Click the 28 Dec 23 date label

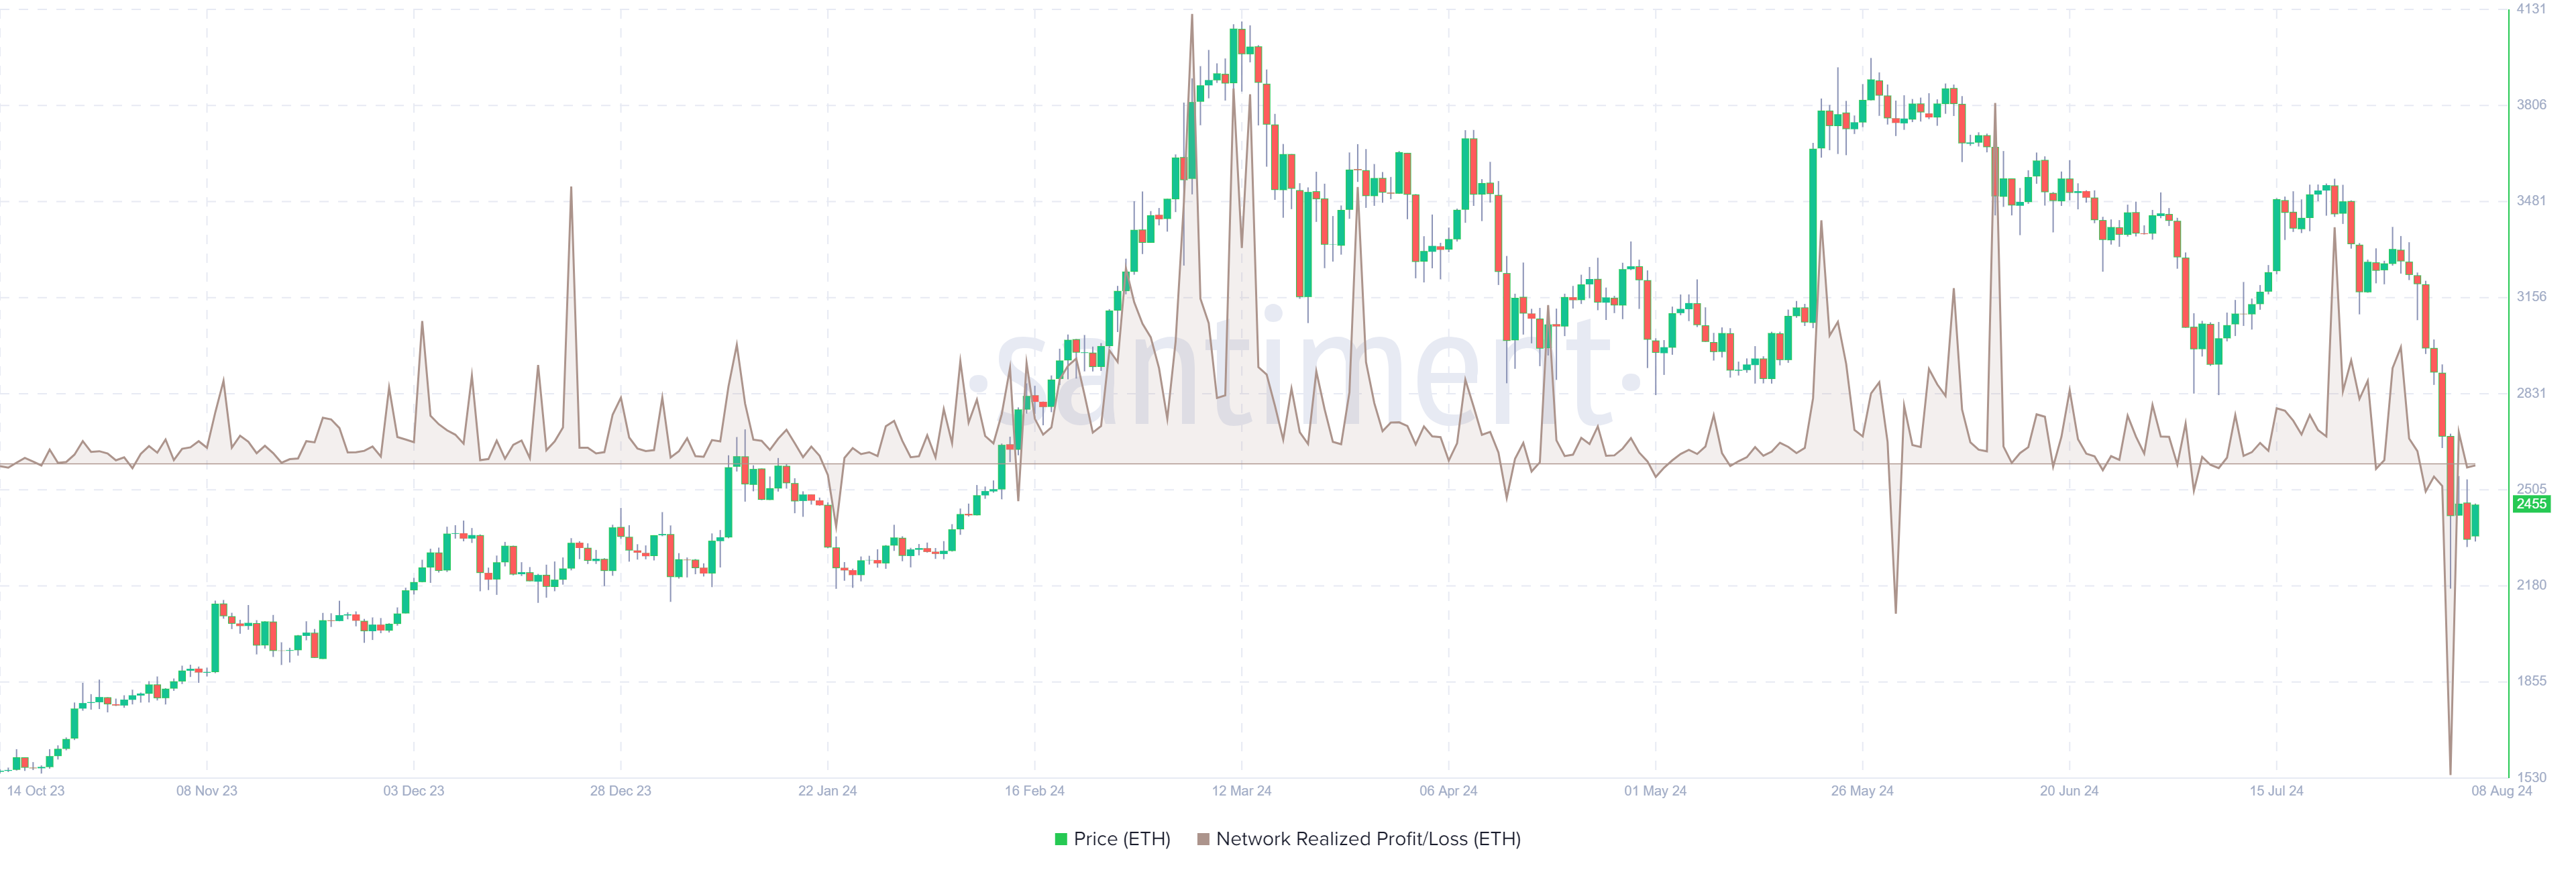pos(620,791)
